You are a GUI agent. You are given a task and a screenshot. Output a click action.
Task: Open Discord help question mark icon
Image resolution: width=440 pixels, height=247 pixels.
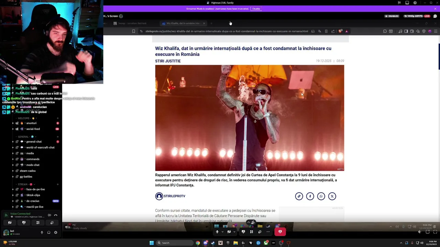[415, 3]
